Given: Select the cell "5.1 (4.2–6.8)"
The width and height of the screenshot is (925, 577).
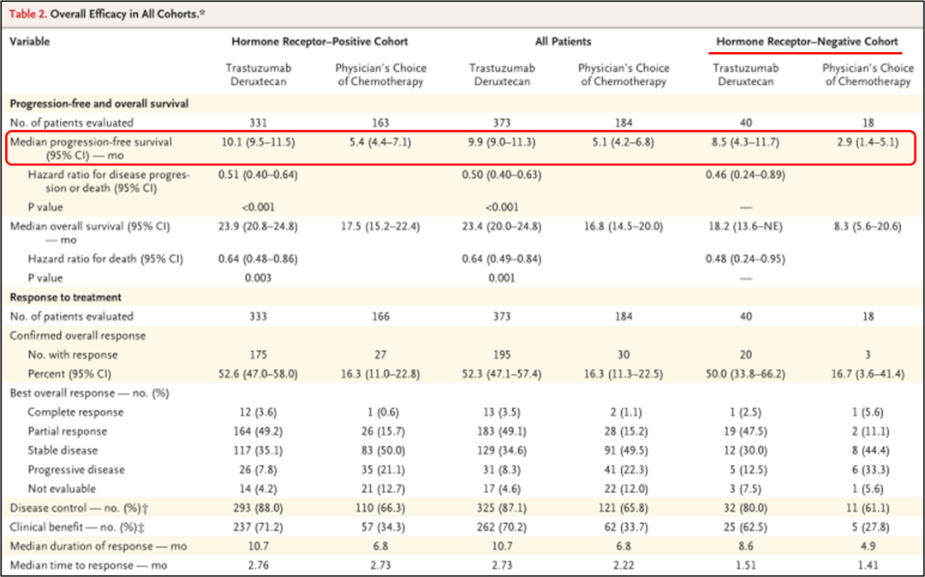Looking at the screenshot, I should tap(624, 143).
